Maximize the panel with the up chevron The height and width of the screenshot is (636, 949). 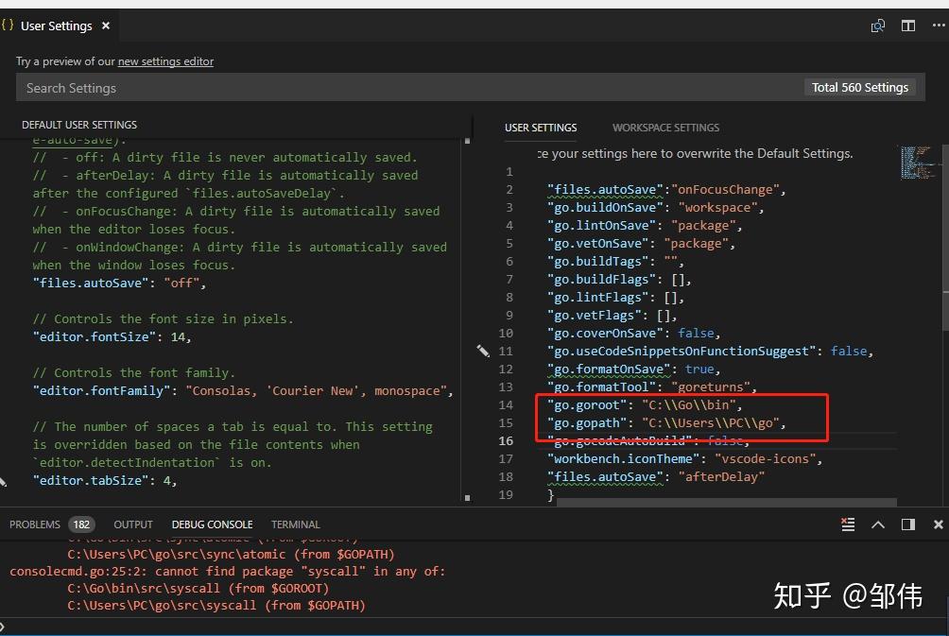pyautogui.click(x=877, y=524)
